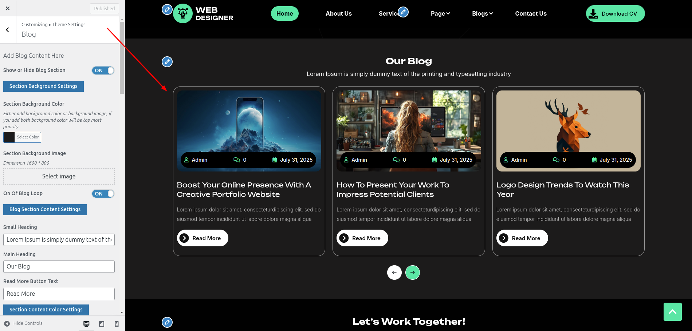The image size is (692, 331).
Task: Click the edit pencil over the navigation menu
Action: coord(403,12)
